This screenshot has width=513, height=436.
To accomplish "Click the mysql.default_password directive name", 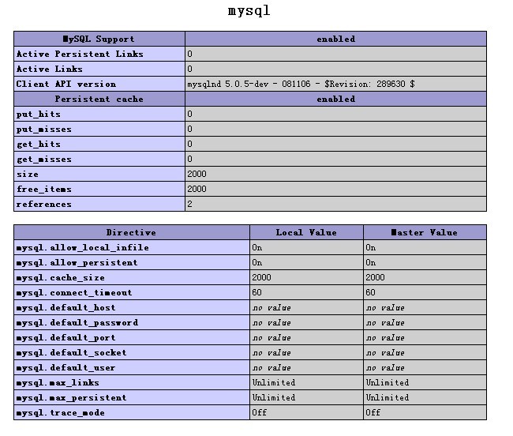I will pyautogui.click(x=77, y=322).
